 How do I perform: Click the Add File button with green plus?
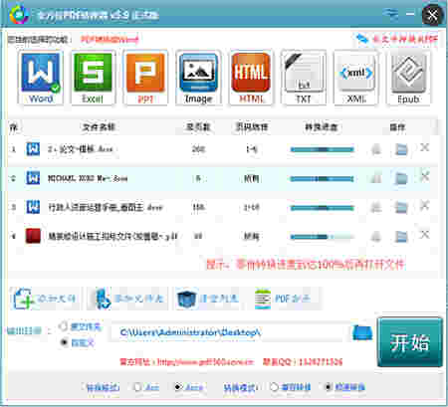[x=45, y=299]
